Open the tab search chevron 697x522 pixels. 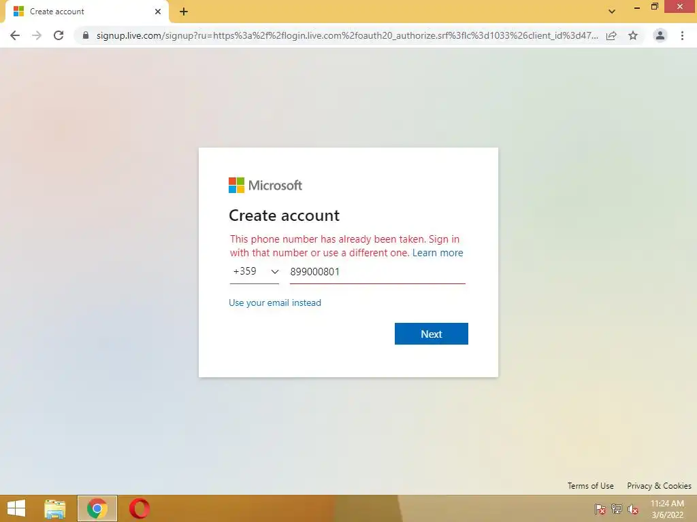click(x=612, y=12)
